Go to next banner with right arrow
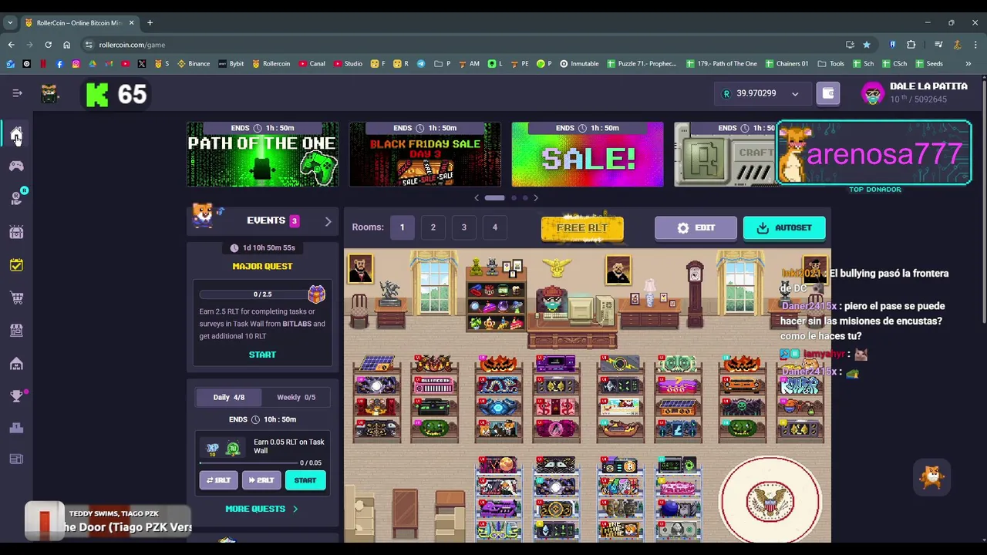Image resolution: width=987 pixels, height=555 pixels. click(x=536, y=198)
